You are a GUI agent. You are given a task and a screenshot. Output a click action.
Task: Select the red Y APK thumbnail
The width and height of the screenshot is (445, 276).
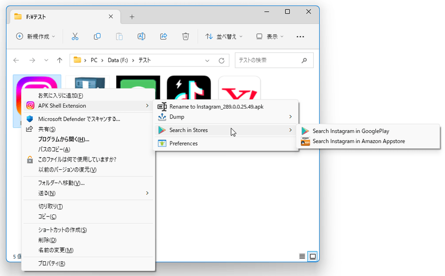(x=240, y=87)
